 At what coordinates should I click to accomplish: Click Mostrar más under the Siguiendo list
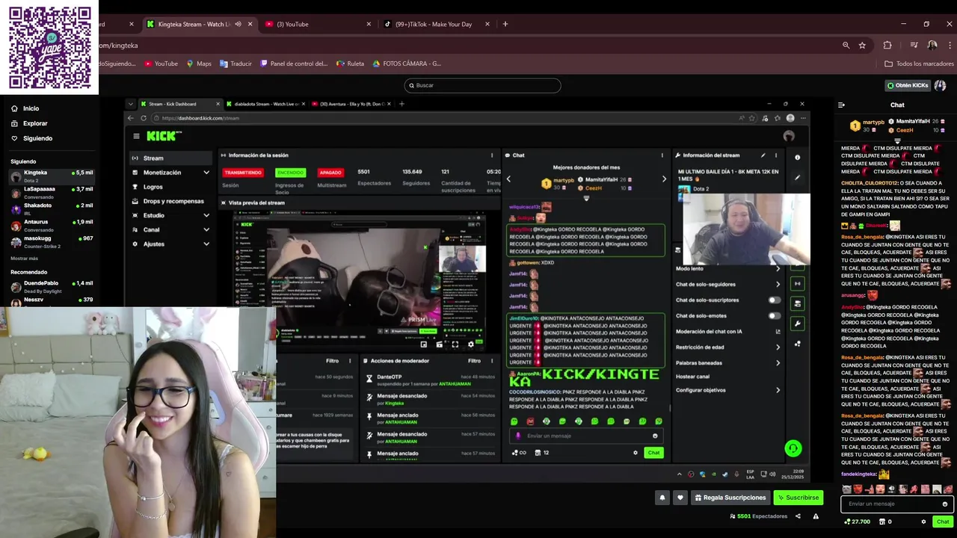point(24,259)
